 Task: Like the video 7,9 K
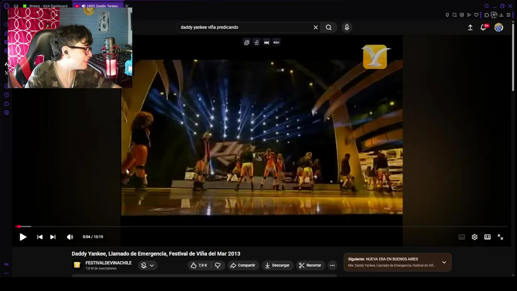click(x=199, y=265)
